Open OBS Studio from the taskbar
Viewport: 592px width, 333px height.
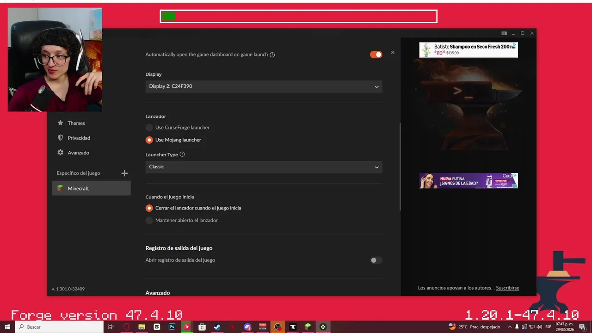tap(277, 327)
